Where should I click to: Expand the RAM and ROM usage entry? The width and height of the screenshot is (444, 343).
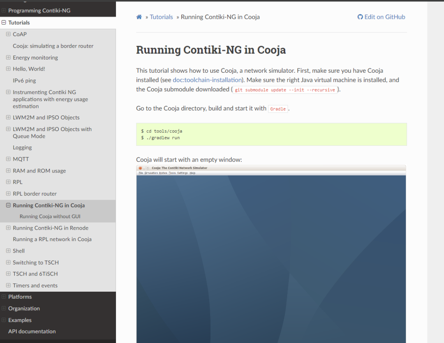8,170
